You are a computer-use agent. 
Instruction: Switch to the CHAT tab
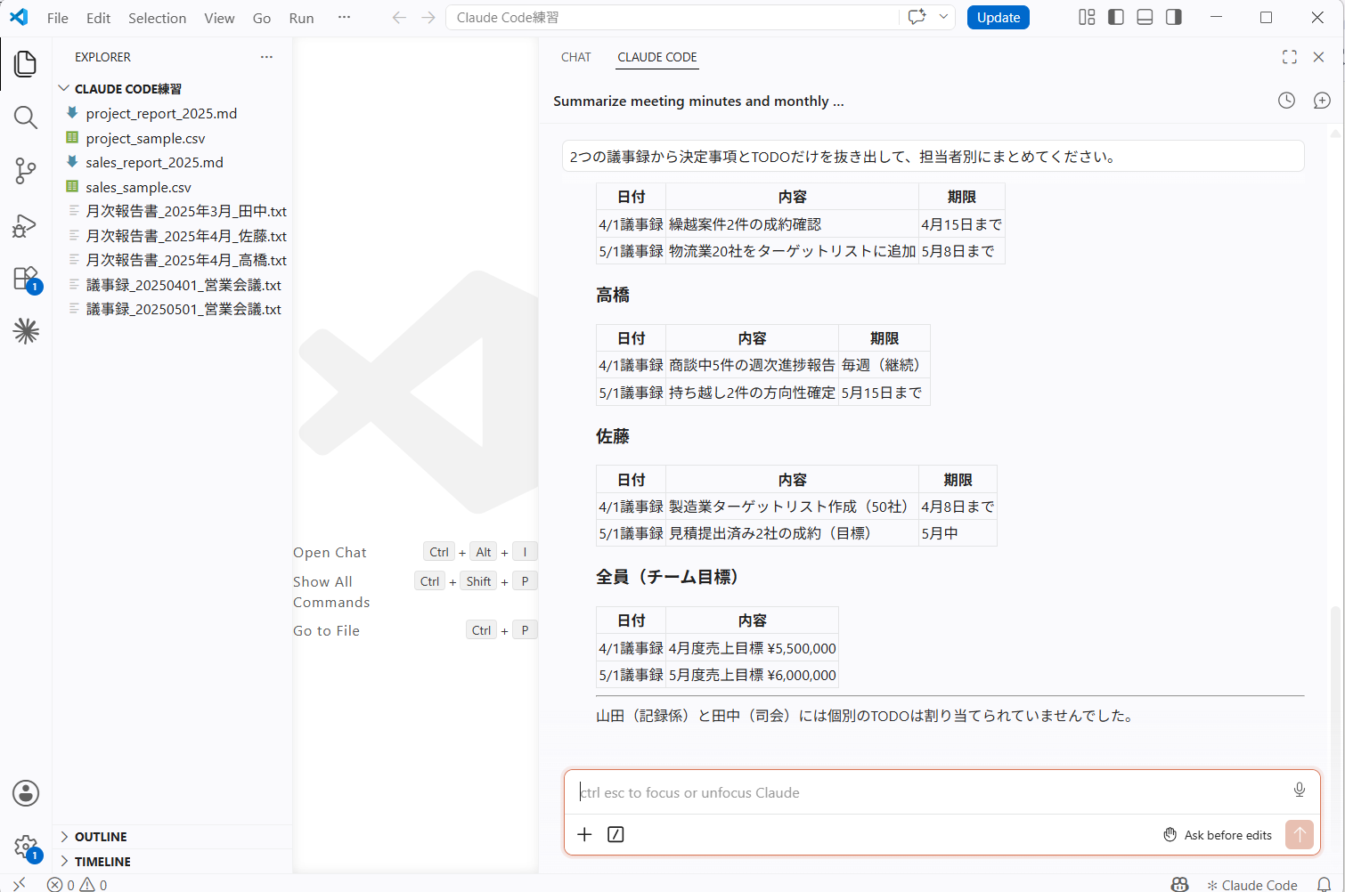click(x=576, y=57)
